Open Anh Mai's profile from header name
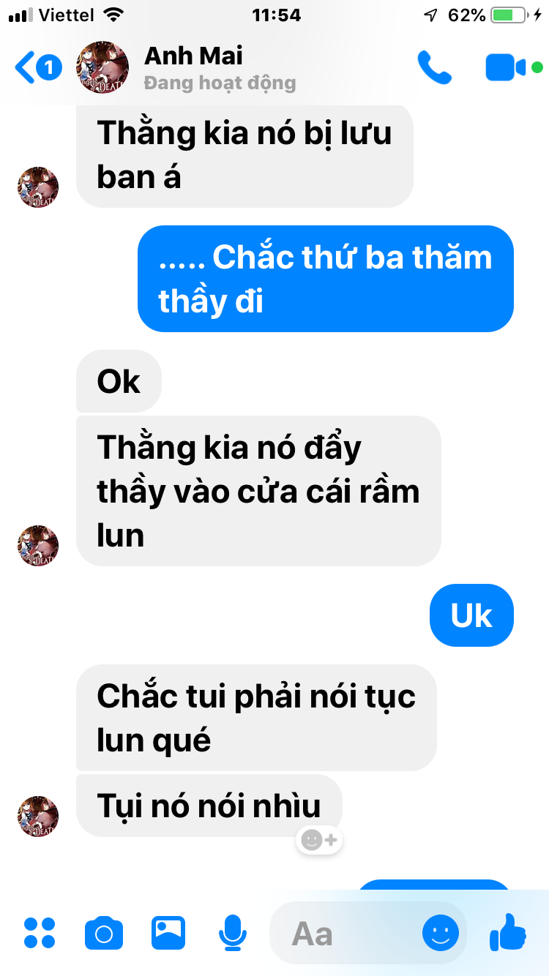The height and width of the screenshot is (976, 549). (193, 56)
